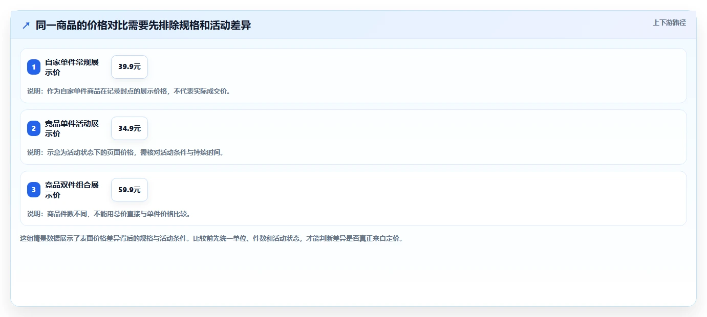Click the 自家单件常规展示价 label
The image size is (707, 317).
click(72, 67)
